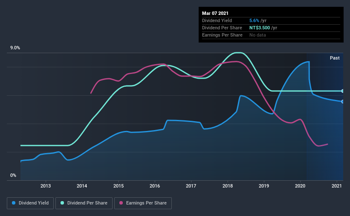Select the 2020 x-axis label
This screenshot has width=350, height=216.
[300, 186]
